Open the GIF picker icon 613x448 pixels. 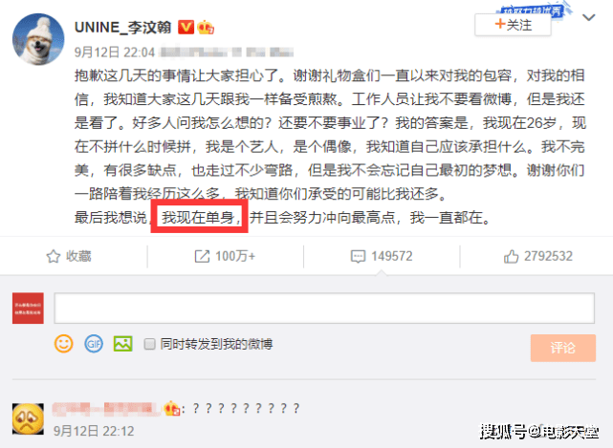coord(94,344)
